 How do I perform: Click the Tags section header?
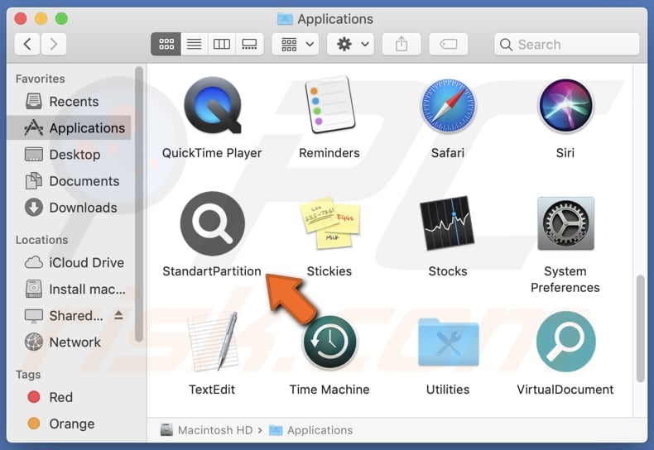click(28, 375)
